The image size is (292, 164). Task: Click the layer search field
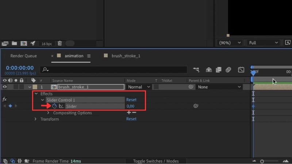pos(114,70)
